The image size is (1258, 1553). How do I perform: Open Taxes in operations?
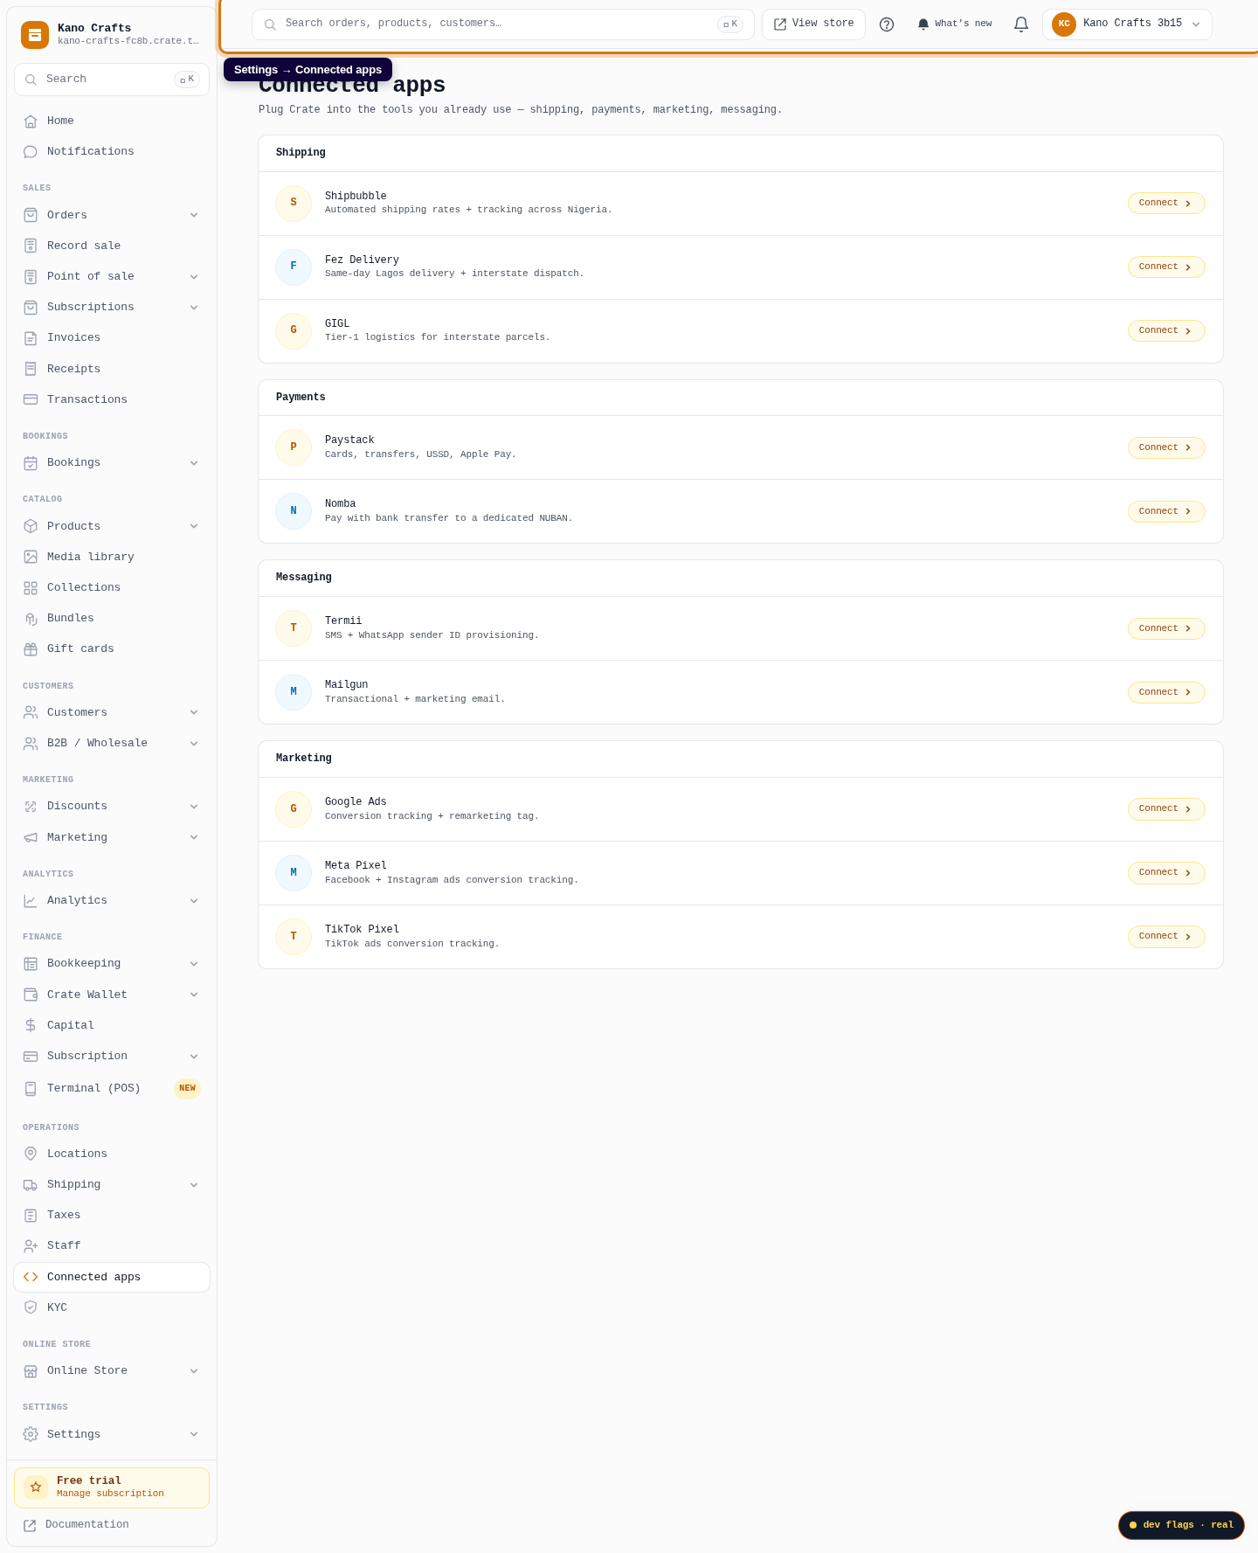pos(112,1216)
